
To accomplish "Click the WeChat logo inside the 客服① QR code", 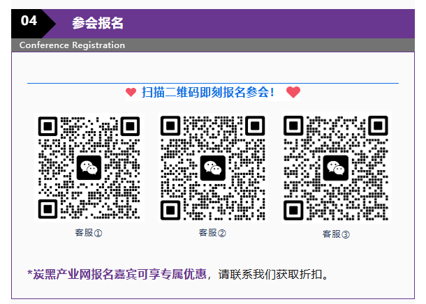I will [89, 167].
